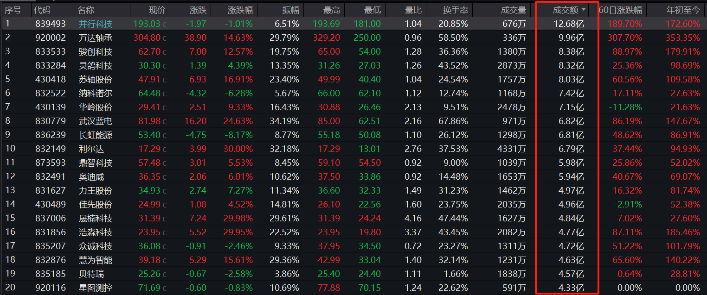
Task: Click stock name 晟楠科技
Action: (x=96, y=218)
